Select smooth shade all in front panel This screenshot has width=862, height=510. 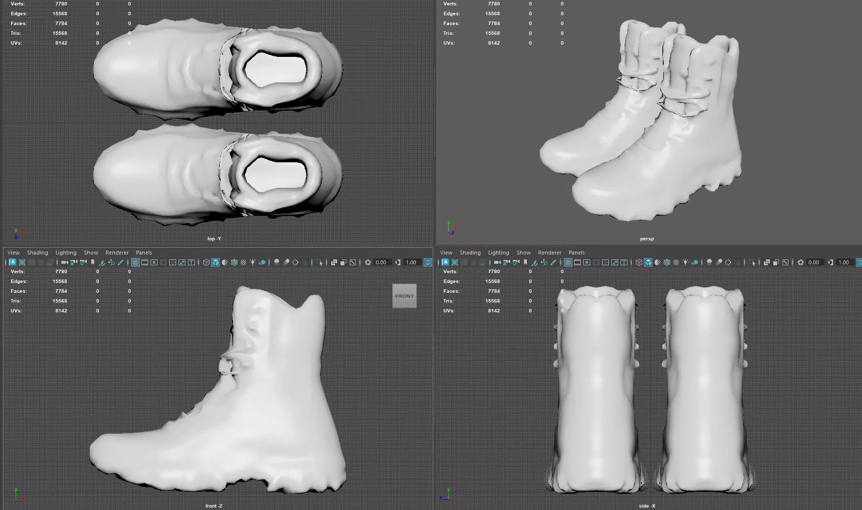pyautogui.click(x=215, y=262)
